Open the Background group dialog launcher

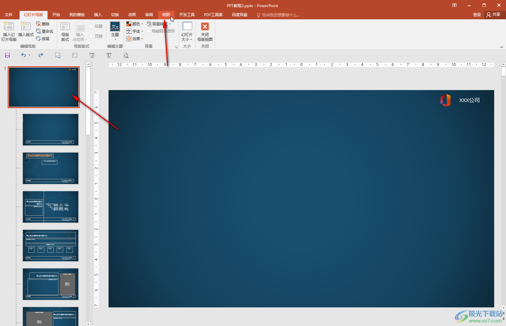click(176, 47)
